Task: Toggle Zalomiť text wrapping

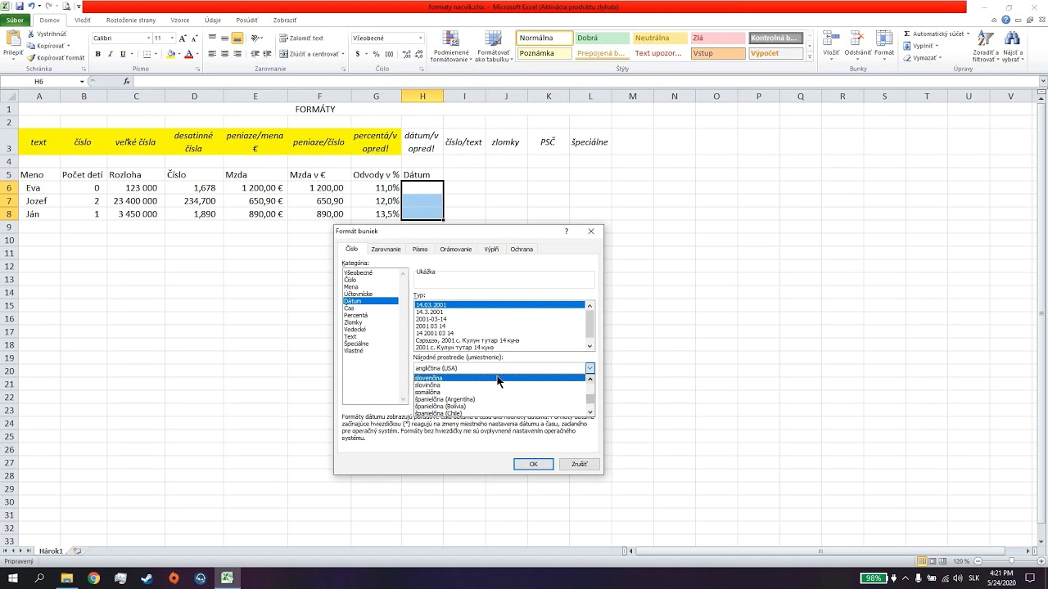Action: point(301,38)
